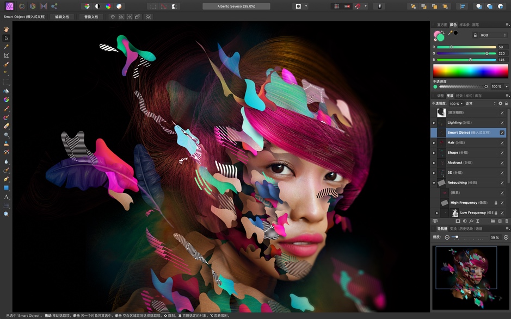
Task: Select the Paint Brush tool
Action: pyautogui.click(x=7, y=109)
